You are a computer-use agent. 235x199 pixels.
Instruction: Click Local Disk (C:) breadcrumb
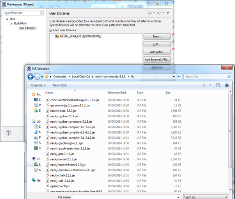81,77
